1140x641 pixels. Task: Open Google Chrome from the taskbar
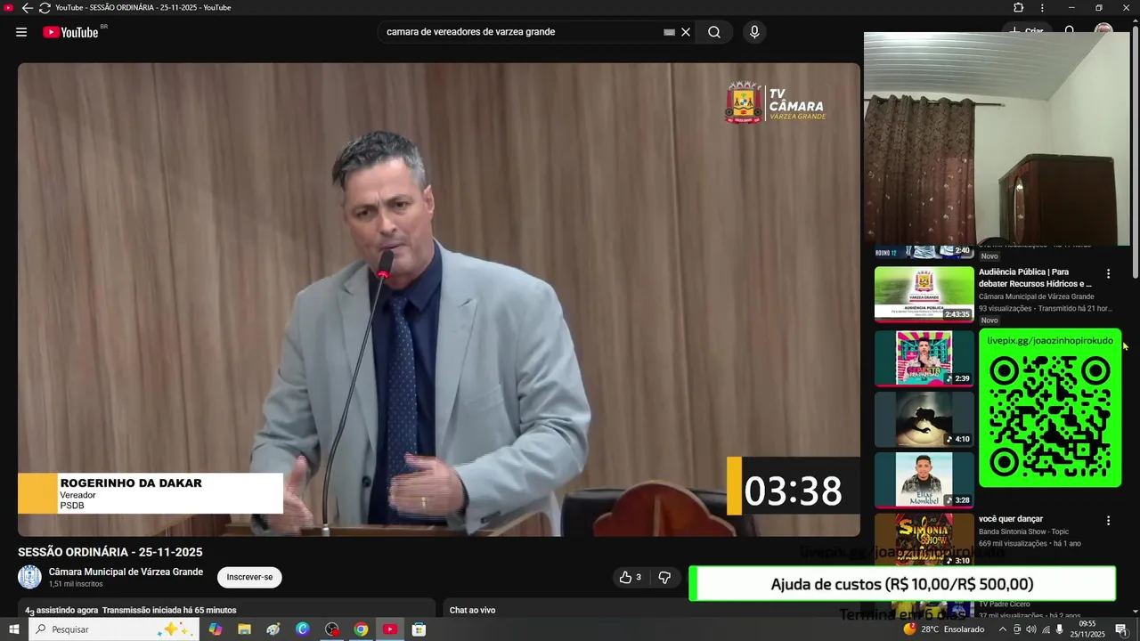361,629
